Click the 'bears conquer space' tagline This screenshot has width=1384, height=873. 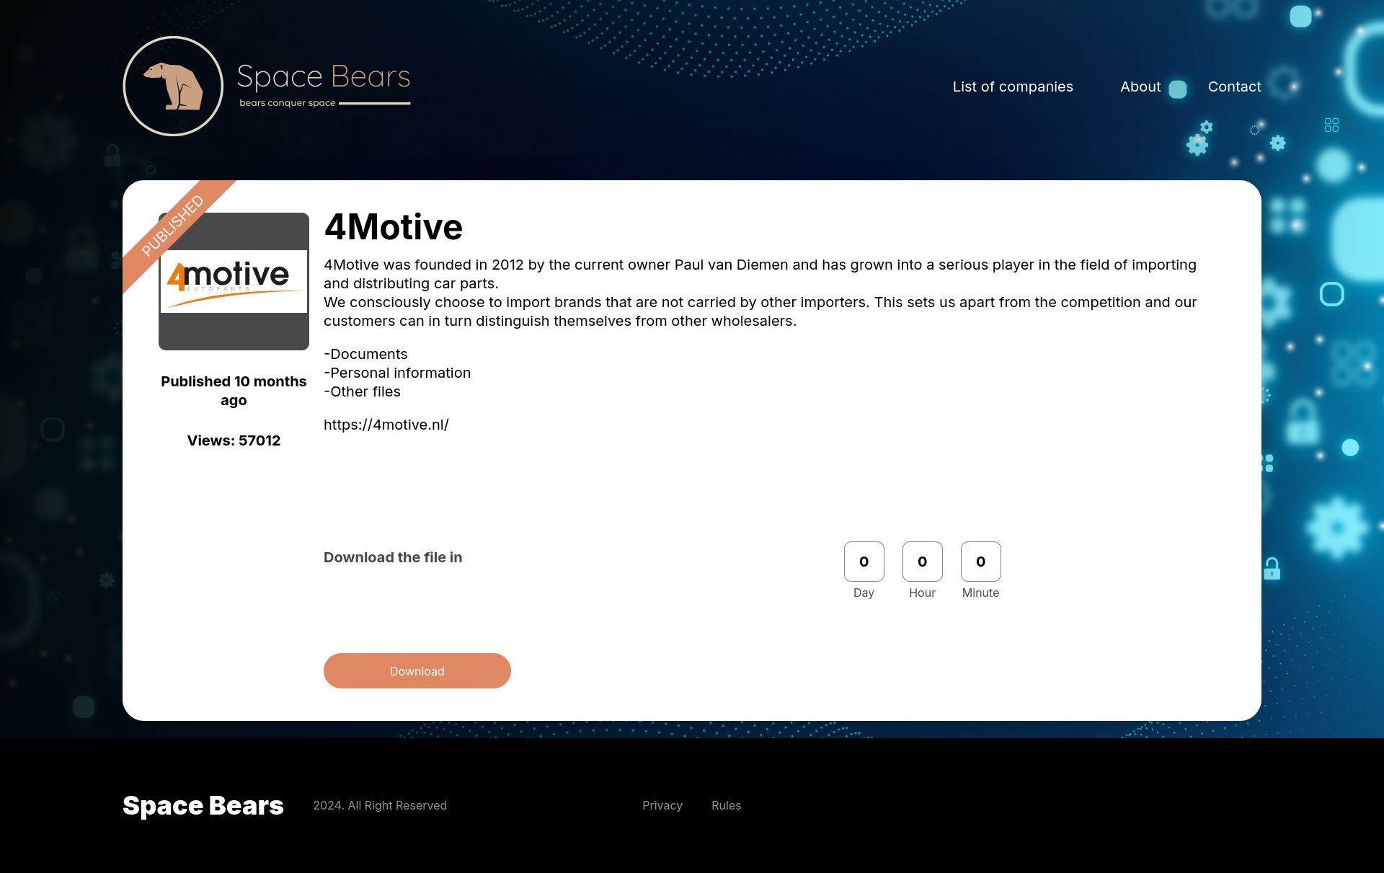click(x=287, y=103)
